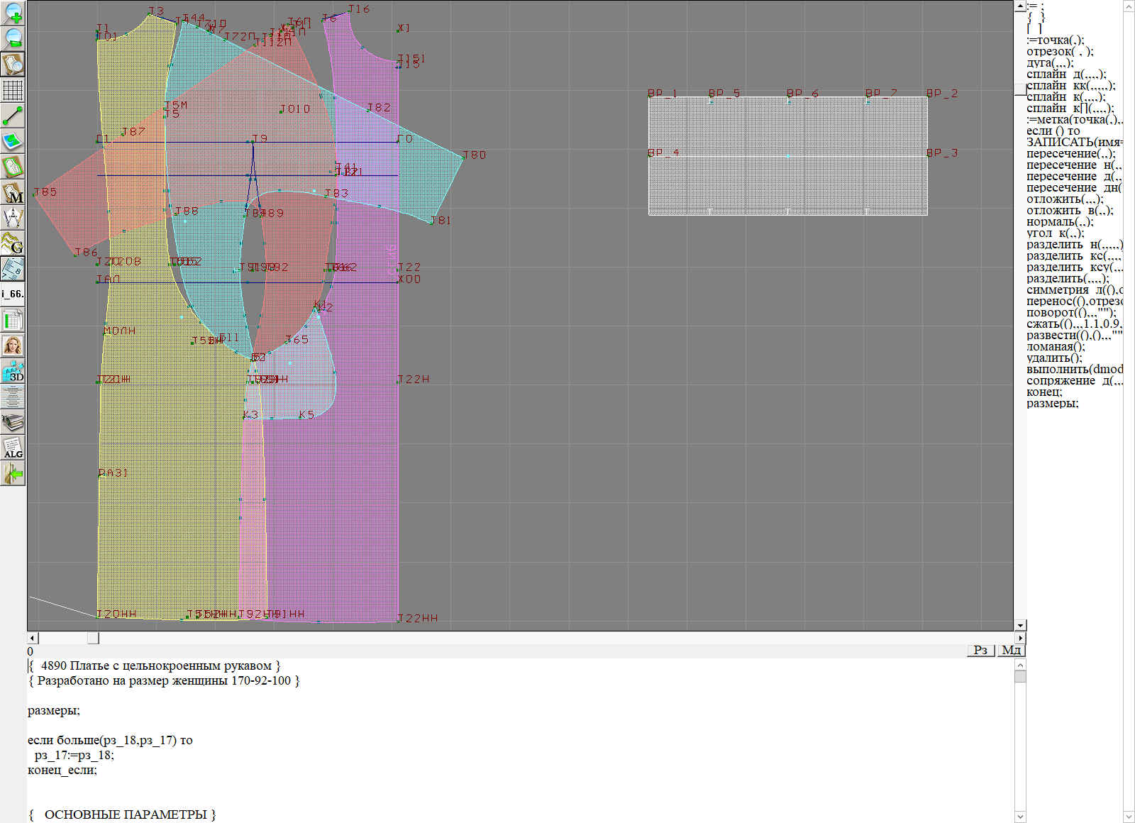Toggle the grid display icon

[x=13, y=90]
